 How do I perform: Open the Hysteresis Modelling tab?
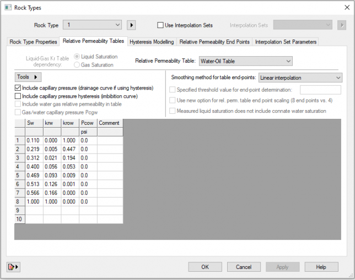coord(152,42)
